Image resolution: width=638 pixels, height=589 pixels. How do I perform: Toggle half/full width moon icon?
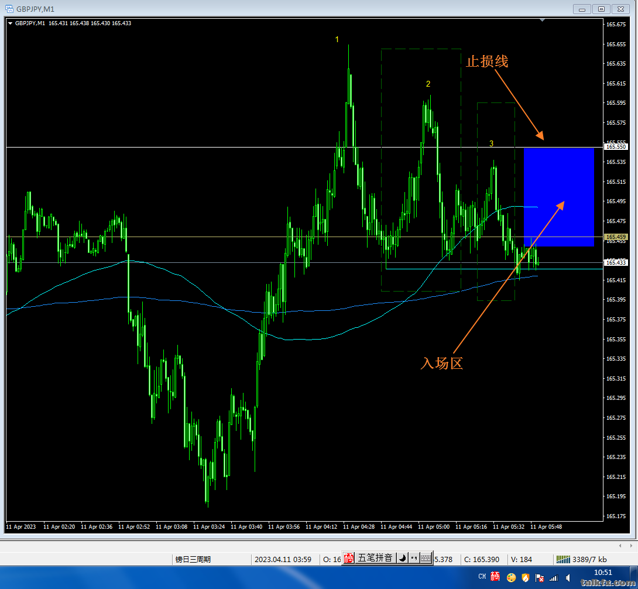[x=402, y=558]
